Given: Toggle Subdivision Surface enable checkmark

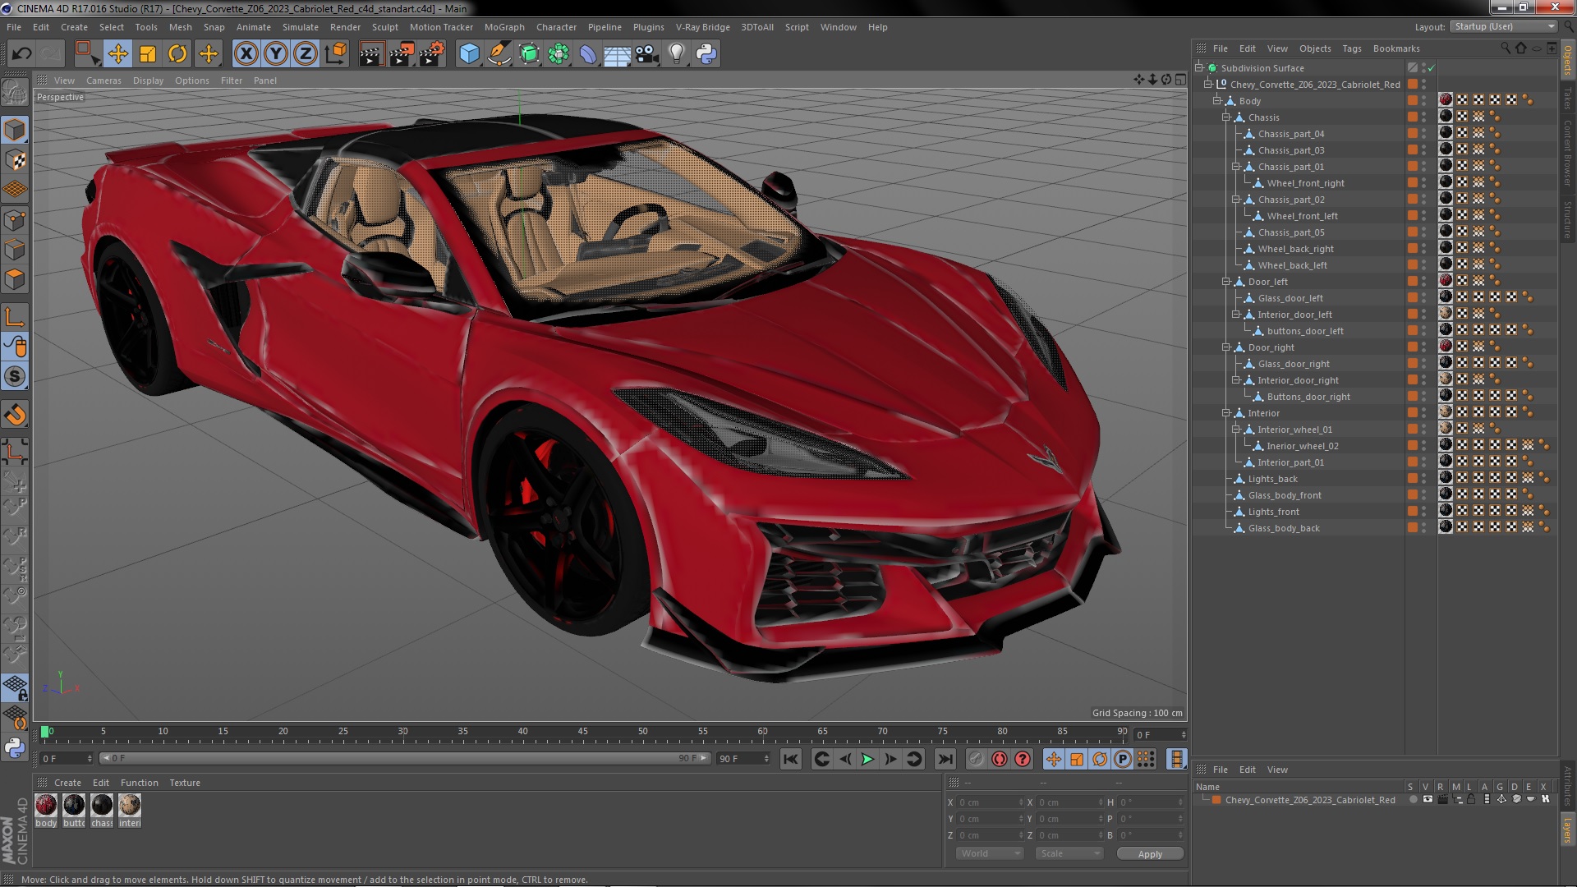Looking at the screenshot, I should 1431,68.
